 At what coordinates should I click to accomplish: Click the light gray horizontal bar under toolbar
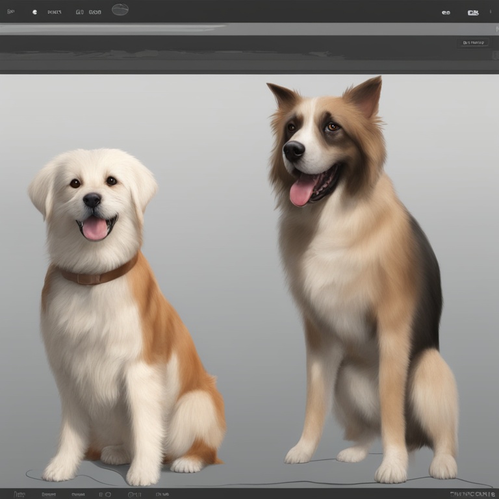[249, 29]
